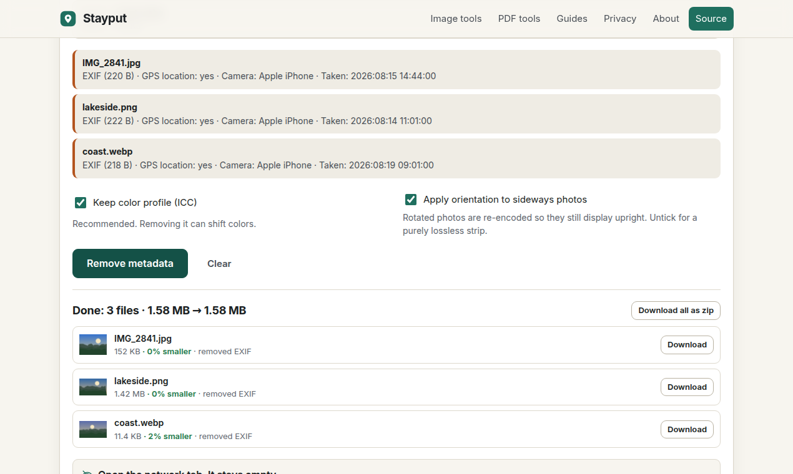Click the coast.webp result thumbnail
Image resolution: width=793 pixels, height=474 pixels.
tap(93, 429)
